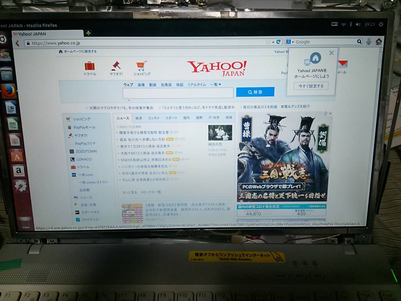
Task: Switch to the 国内 news tab
Action: 186,118
